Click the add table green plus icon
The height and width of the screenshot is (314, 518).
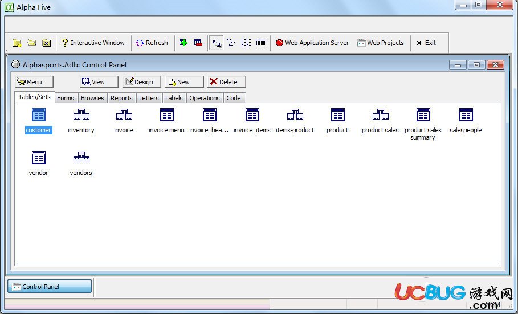(183, 43)
